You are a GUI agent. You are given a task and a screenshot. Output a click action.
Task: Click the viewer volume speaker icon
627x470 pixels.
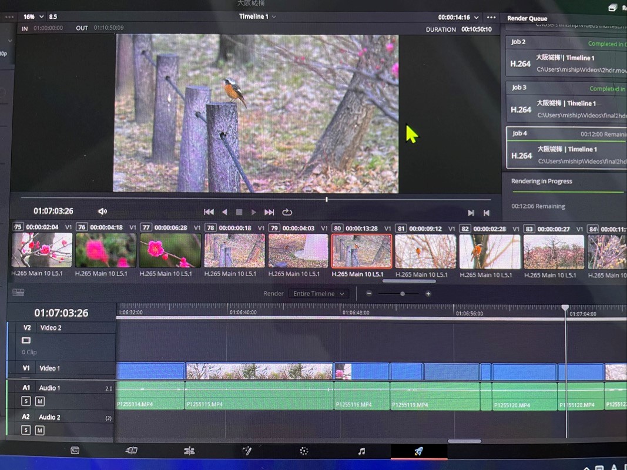coord(102,211)
